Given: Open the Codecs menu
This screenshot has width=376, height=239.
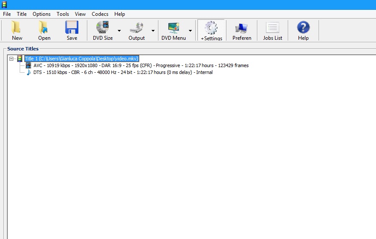Looking at the screenshot, I should point(100,14).
